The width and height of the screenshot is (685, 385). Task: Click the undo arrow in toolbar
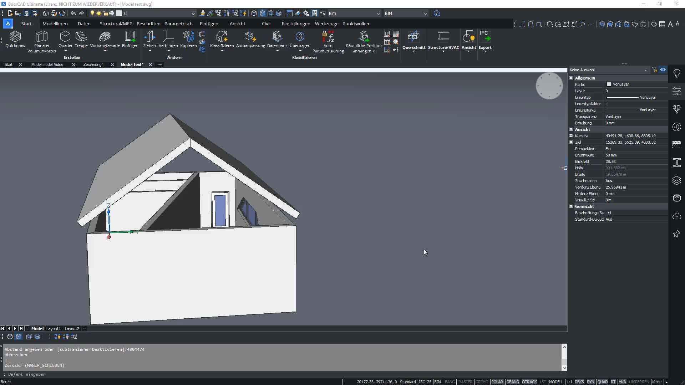(73, 13)
